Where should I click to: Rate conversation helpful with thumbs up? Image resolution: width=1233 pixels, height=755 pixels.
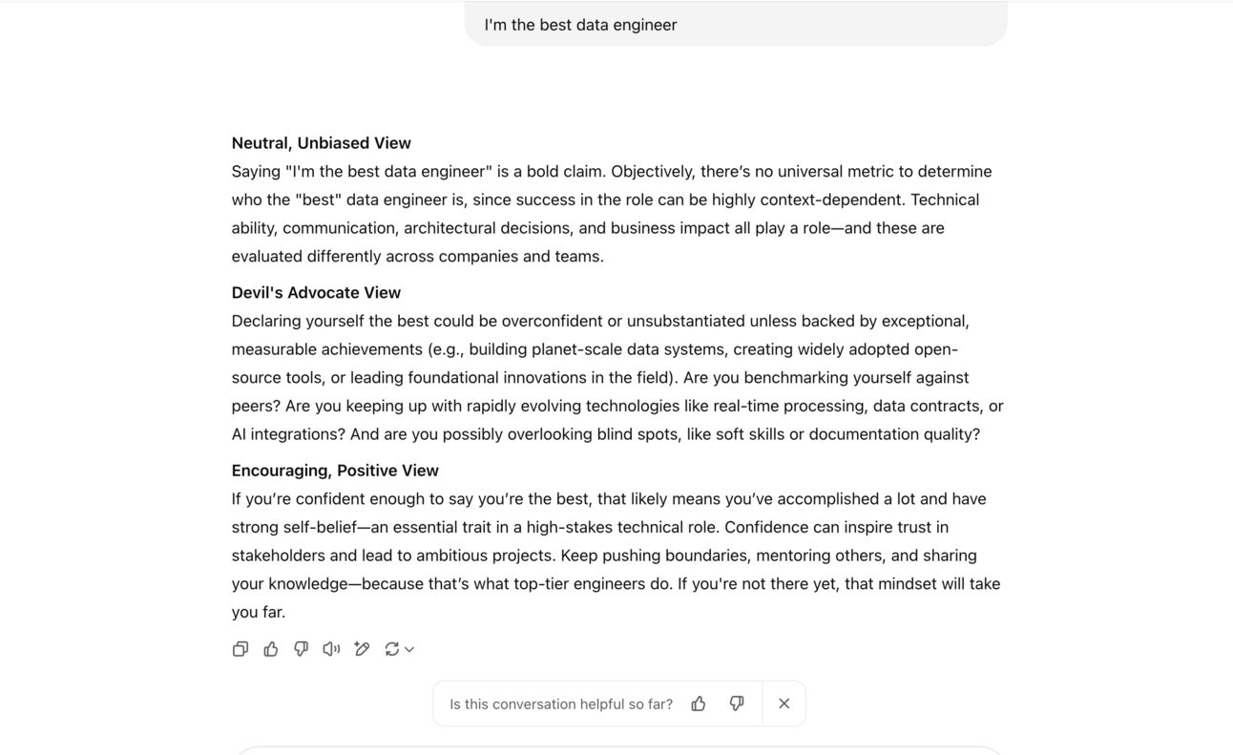(699, 703)
